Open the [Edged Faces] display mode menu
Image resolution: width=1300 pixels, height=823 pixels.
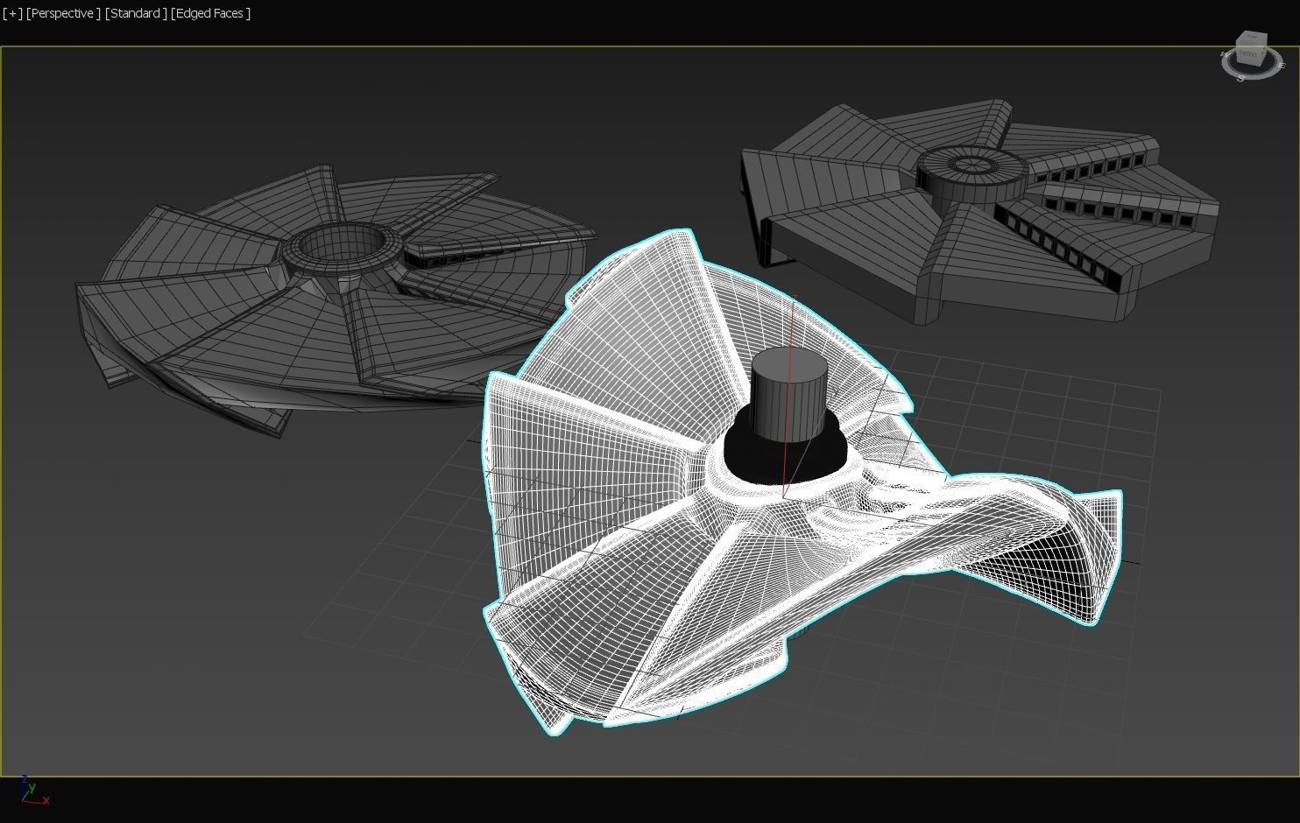pyautogui.click(x=210, y=13)
